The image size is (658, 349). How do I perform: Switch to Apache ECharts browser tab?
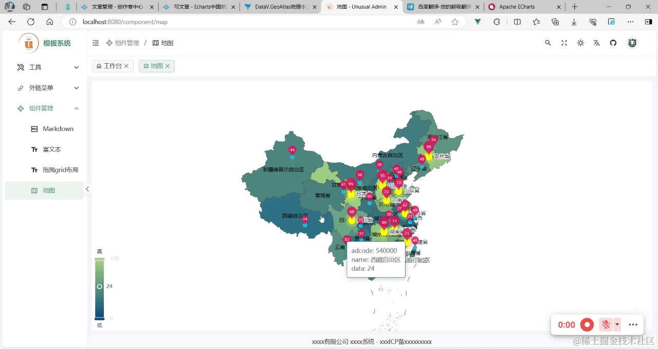coord(524,7)
